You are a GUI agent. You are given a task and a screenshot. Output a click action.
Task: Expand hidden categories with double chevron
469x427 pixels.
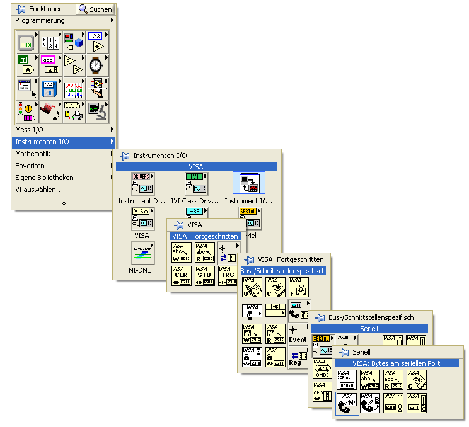click(64, 203)
